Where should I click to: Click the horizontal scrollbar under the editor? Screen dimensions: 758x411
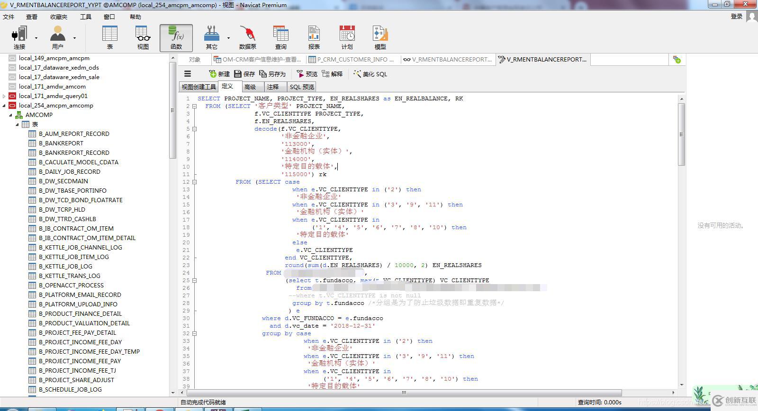[x=404, y=393]
